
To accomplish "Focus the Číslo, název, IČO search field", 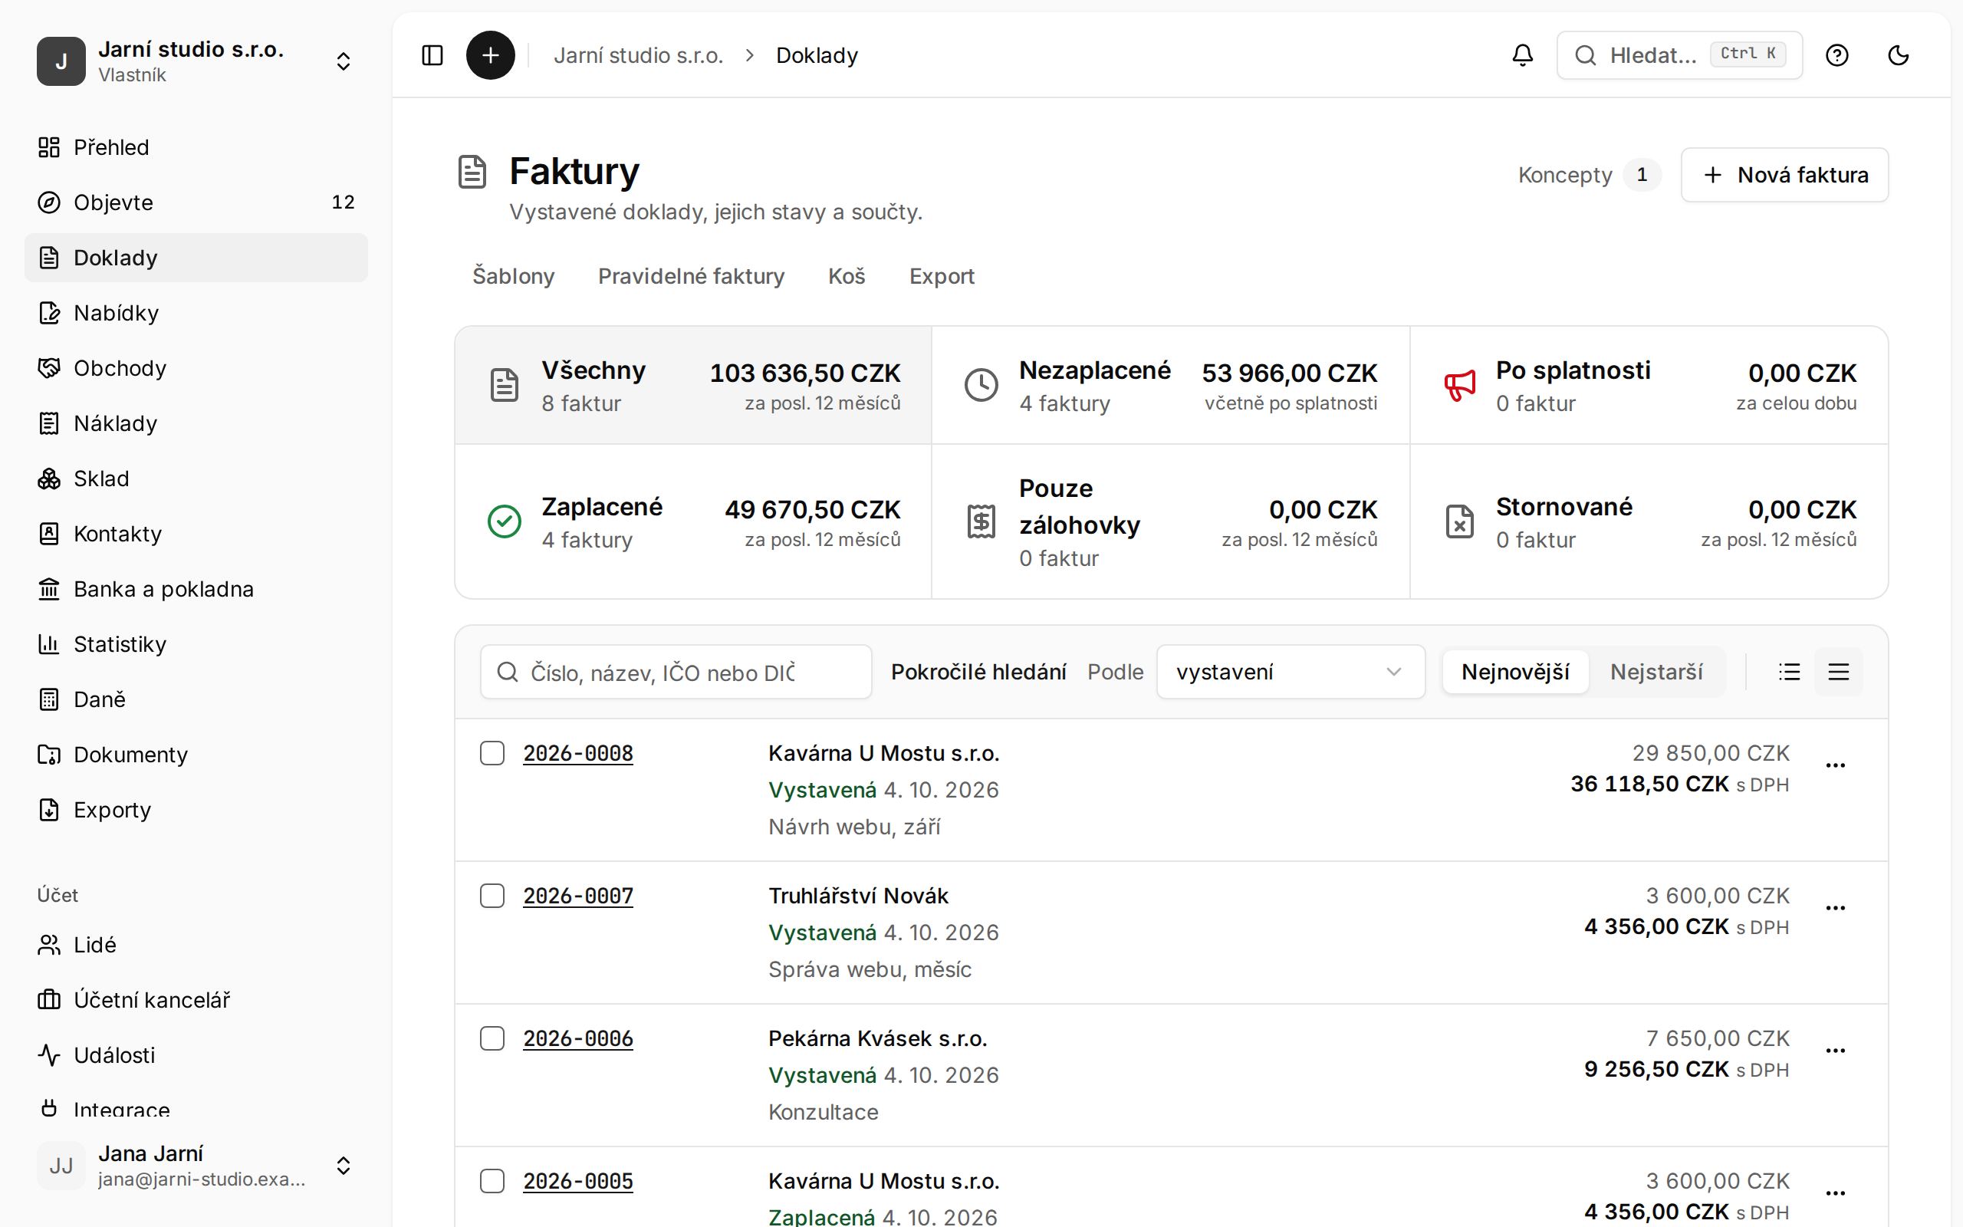I will click(676, 672).
